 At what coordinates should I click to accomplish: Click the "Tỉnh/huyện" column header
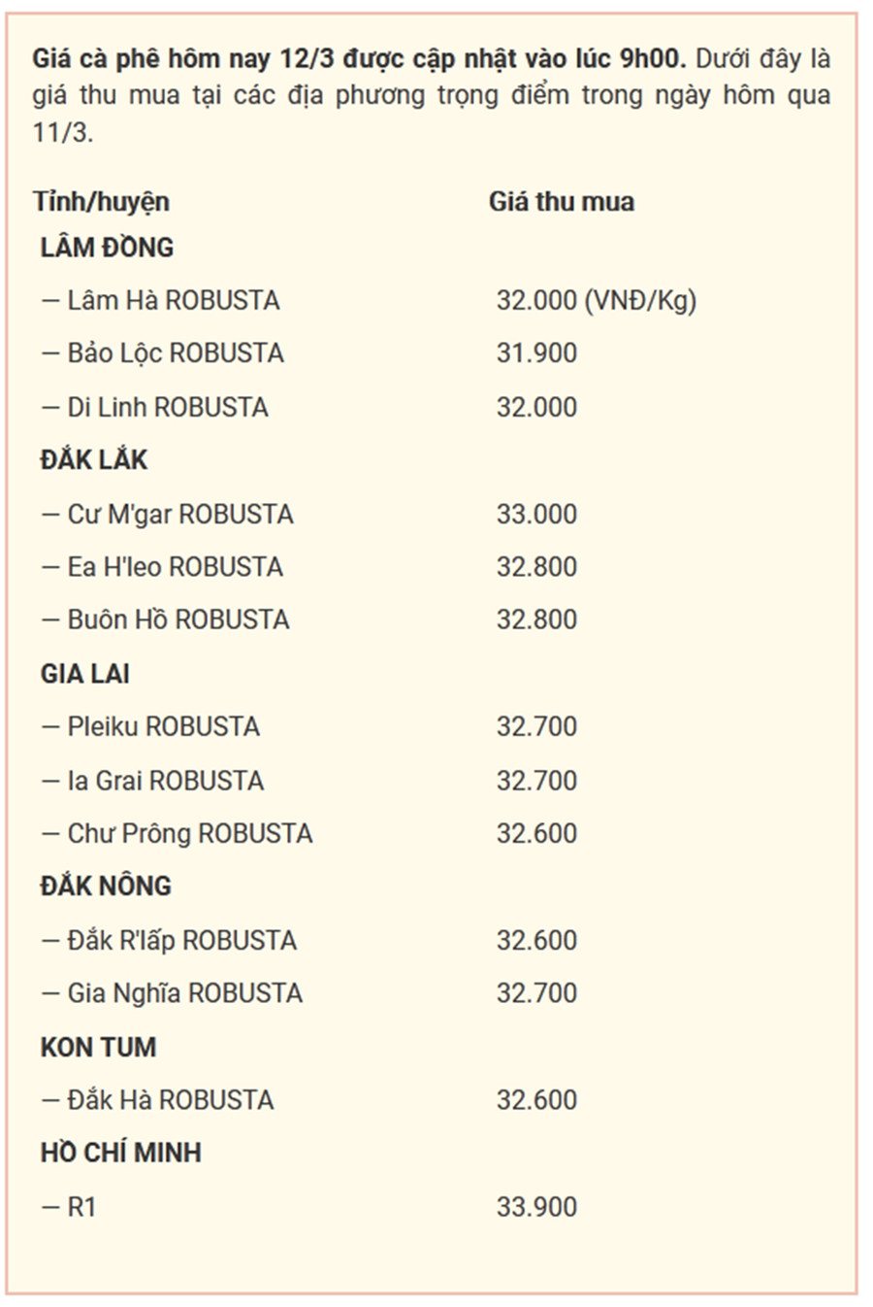pyautogui.click(x=101, y=202)
